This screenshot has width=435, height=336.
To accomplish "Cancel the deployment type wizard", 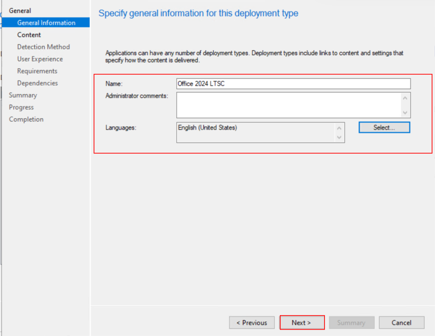I will tap(401, 323).
